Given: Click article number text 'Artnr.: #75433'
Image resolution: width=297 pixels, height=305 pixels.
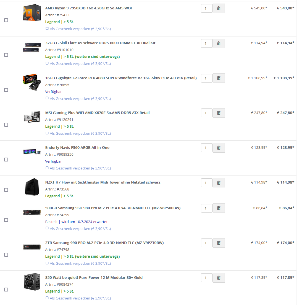Looking at the screenshot, I should coord(57,15).
